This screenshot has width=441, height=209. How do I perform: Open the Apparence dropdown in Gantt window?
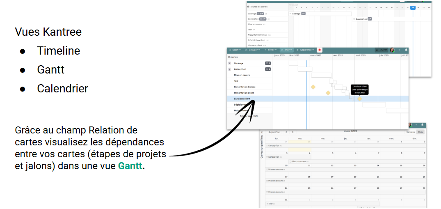(x=305, y=50)
